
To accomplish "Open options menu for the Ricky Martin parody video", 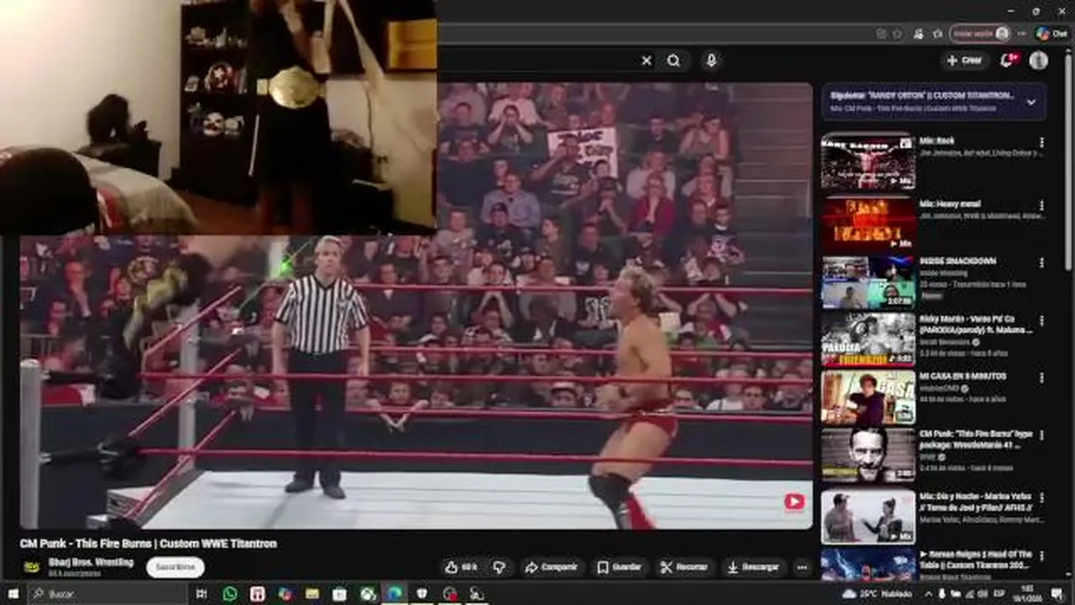I will pyautogui.click(x=1041, y=322).
